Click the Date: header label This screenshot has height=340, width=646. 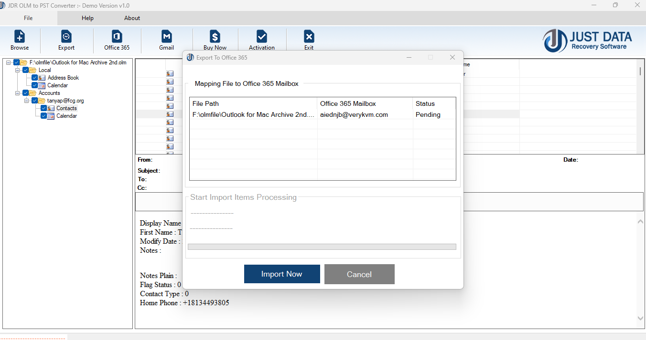(571, 160)
